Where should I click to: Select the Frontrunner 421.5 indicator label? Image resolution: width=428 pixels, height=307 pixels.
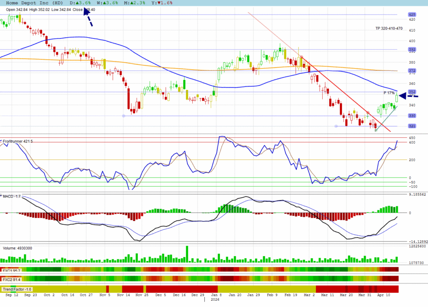point(18,142)
